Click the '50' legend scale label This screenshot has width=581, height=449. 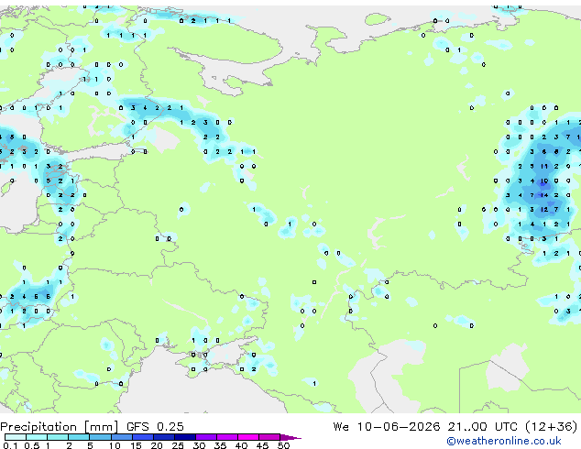283,445
